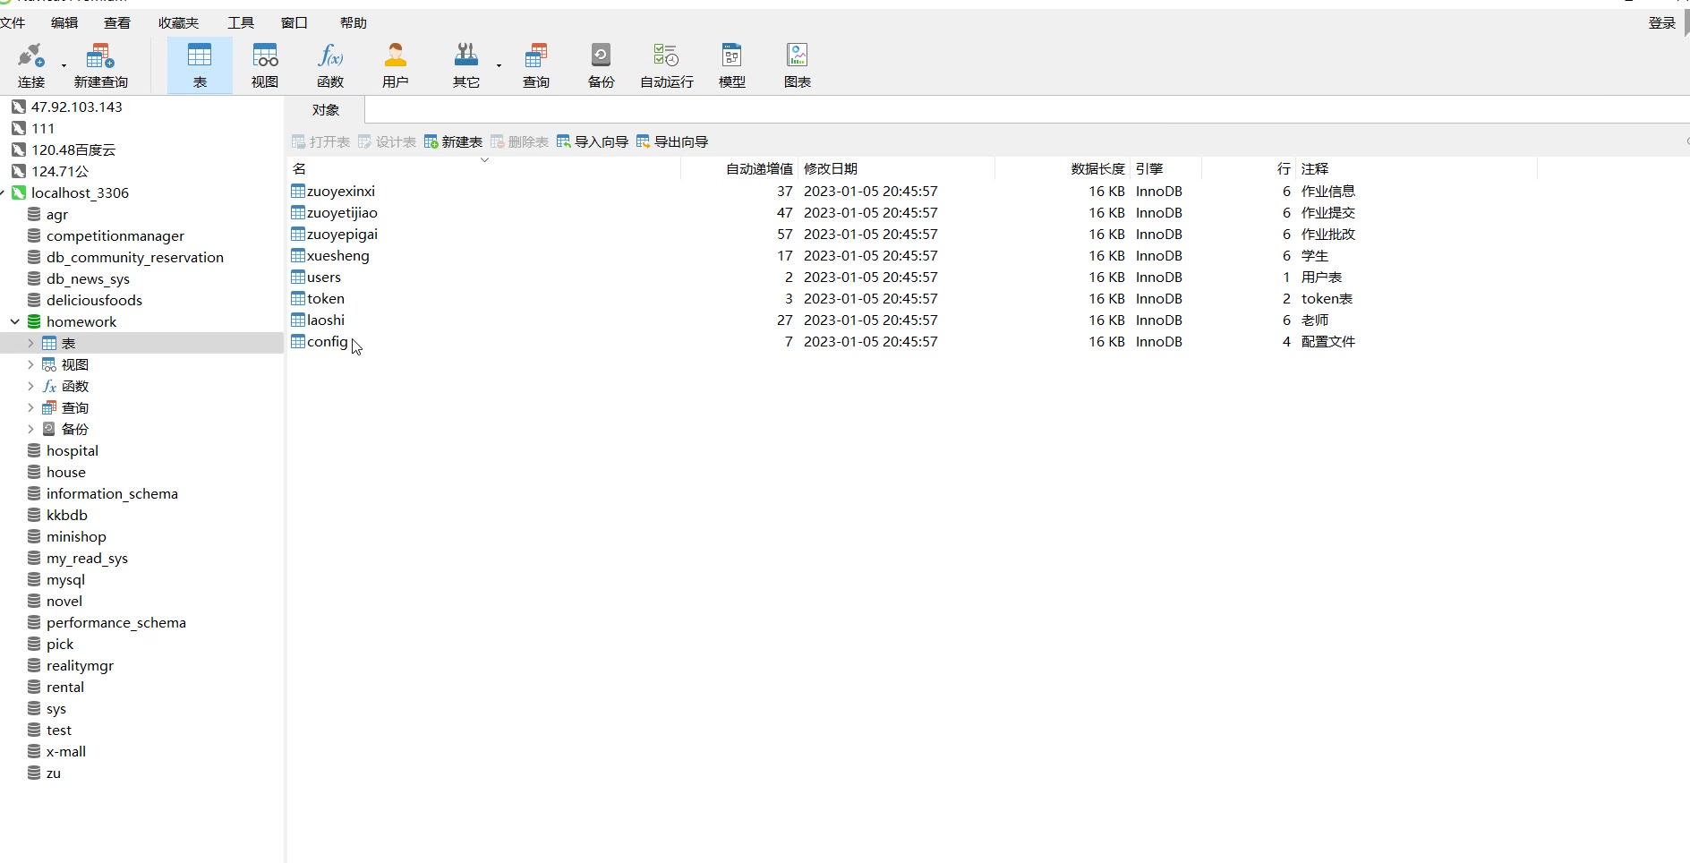Expand the 视图 node under homework
This screenshot has width=1690, height=863.
30,364
